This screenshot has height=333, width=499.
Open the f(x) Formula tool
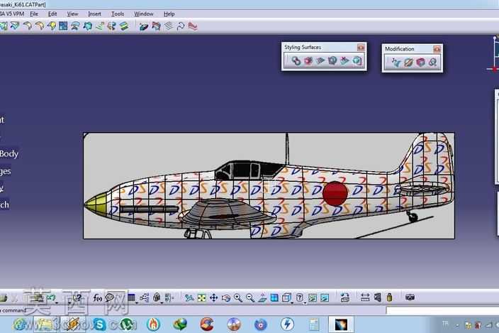(97, 298)
